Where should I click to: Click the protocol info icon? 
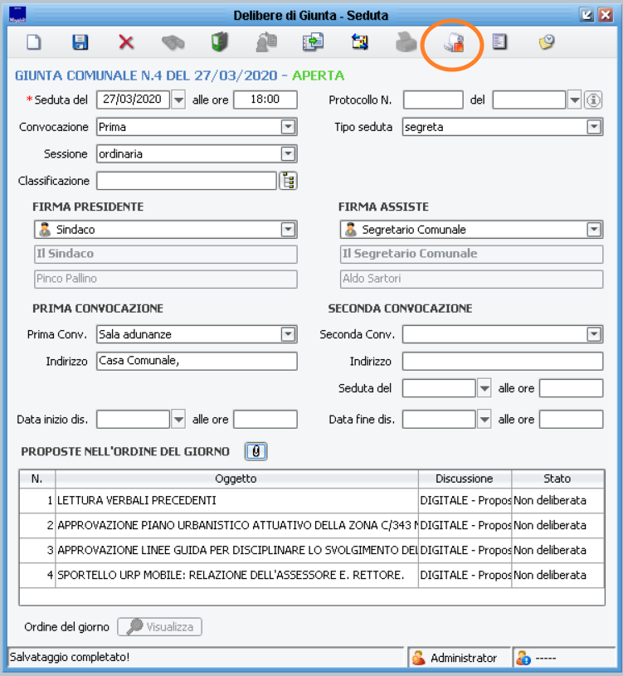click(x=593, y=100)
